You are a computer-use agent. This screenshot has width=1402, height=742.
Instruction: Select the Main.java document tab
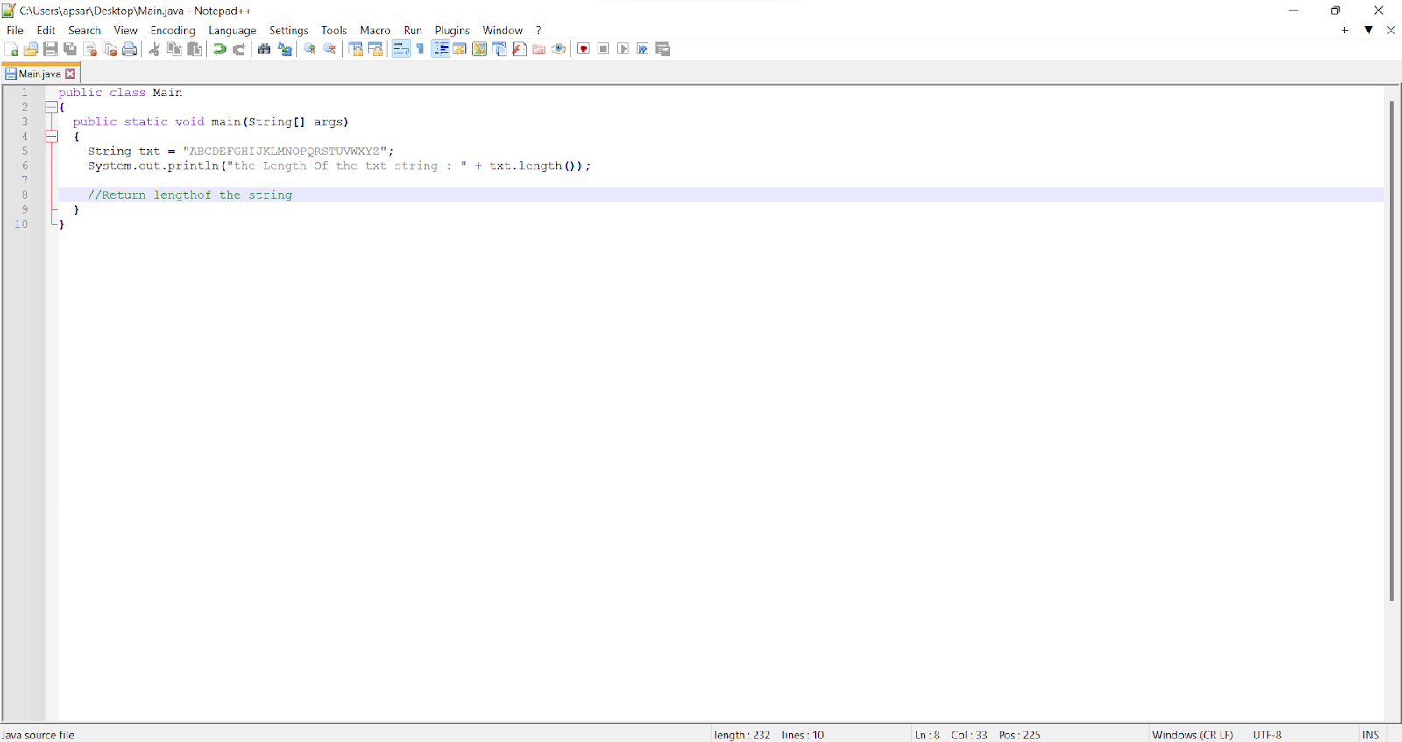pos(40,74)
